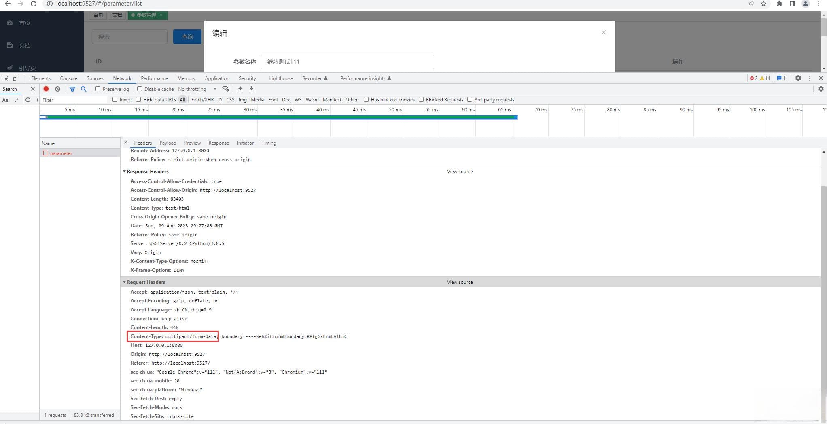Click View source for Response Headers
This screenshot has height=424, width=827.
pos(460,172)
